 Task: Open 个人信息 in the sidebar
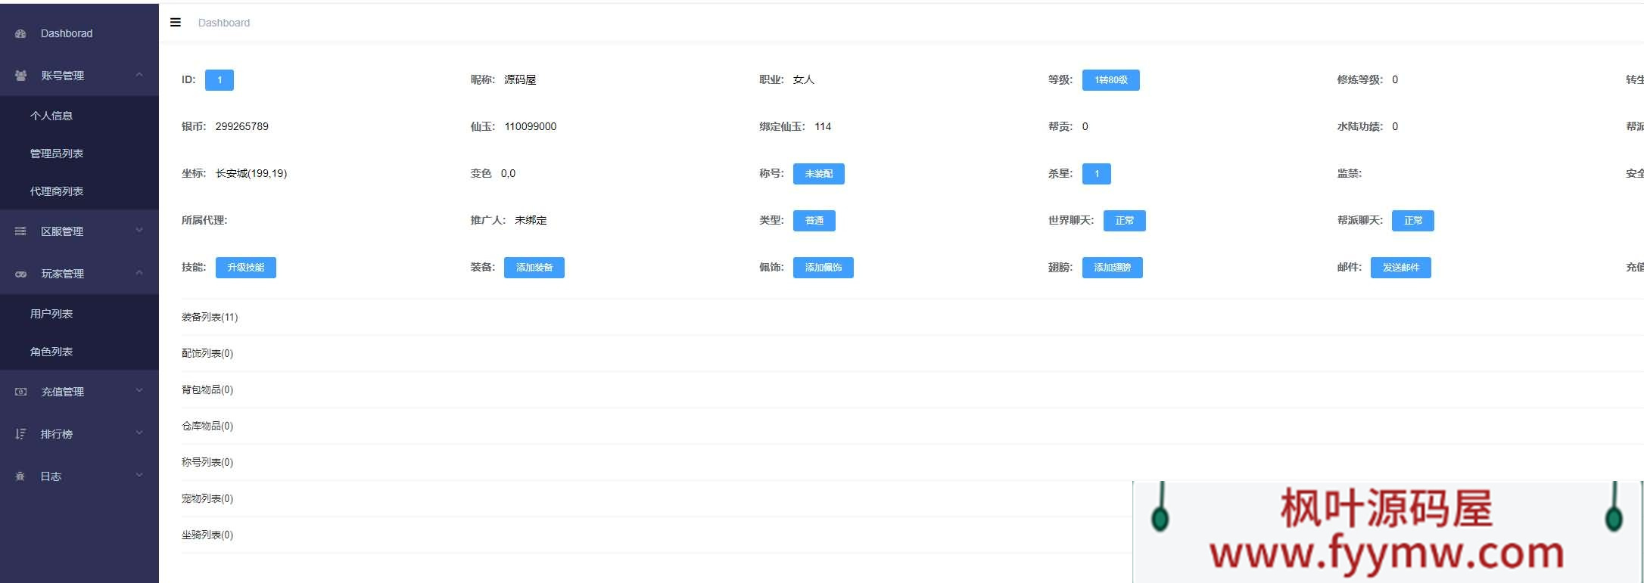[51, 116]
